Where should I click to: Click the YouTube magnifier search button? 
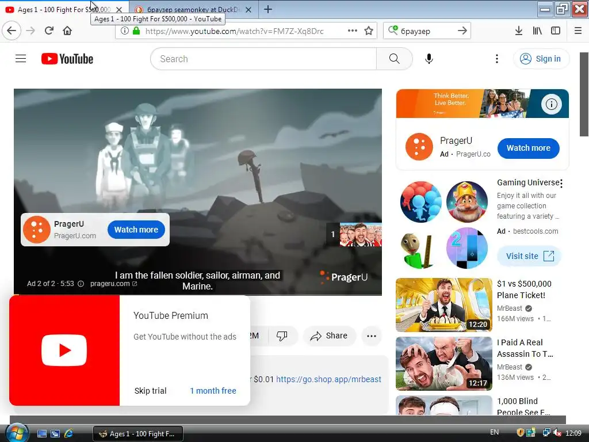[395, 59]
